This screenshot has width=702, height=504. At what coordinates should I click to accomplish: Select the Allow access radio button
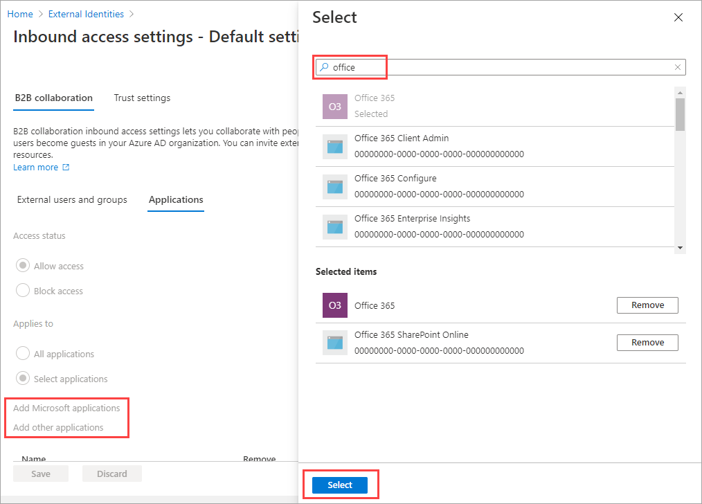coord(23,266)
